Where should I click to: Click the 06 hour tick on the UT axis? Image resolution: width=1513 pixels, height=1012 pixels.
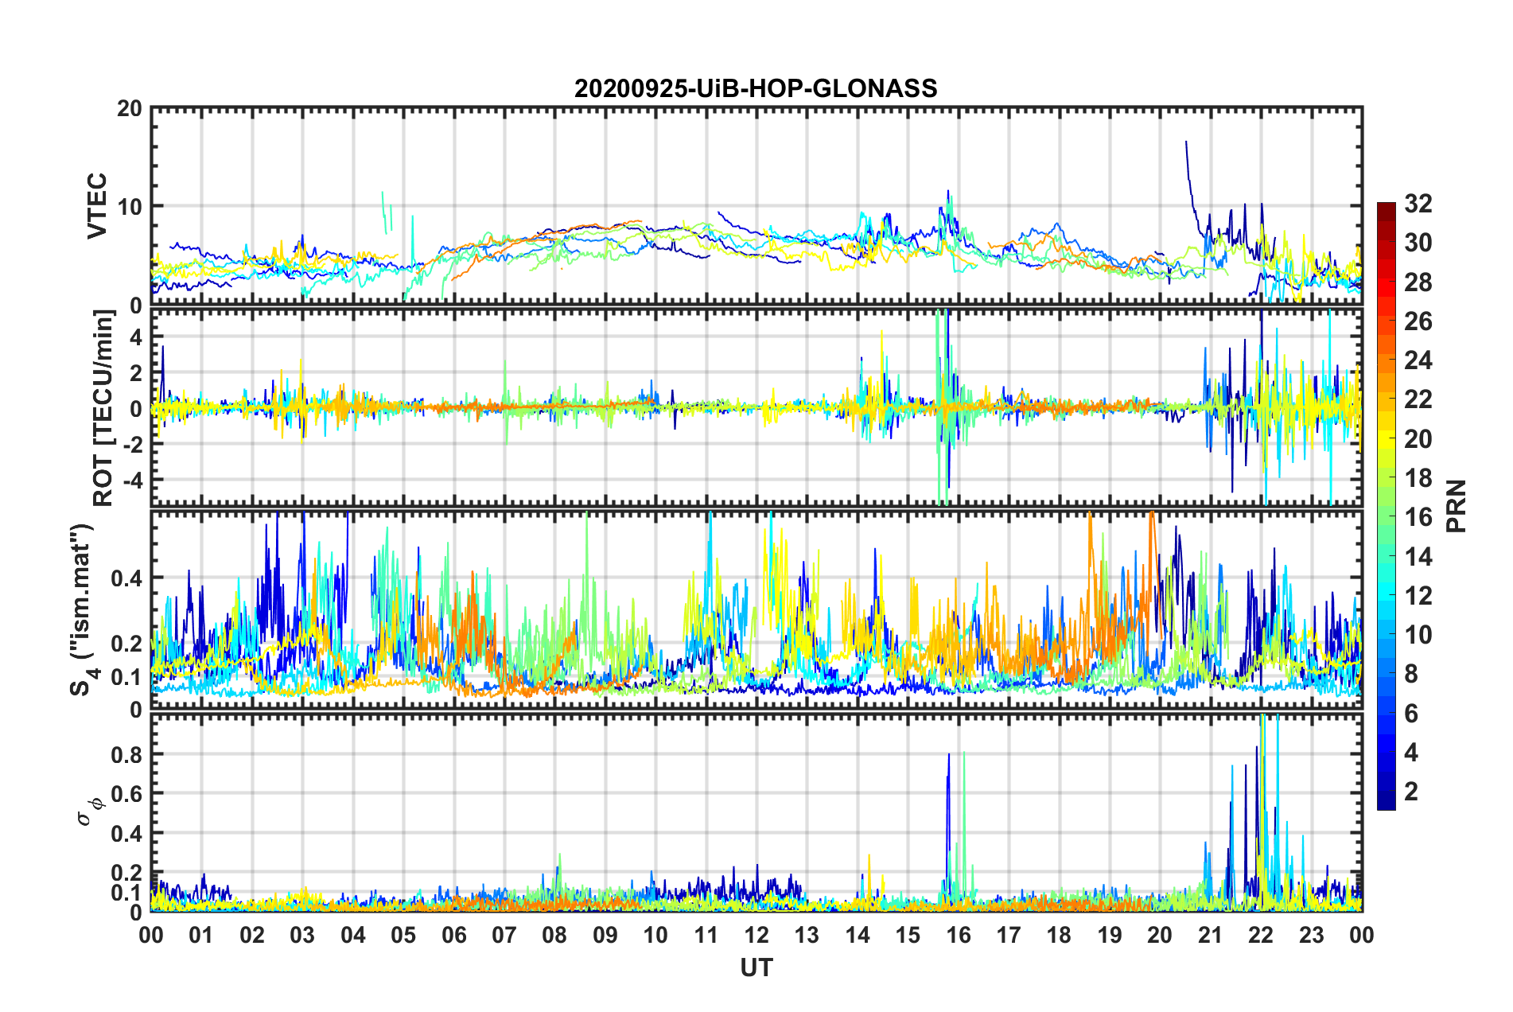coord(454,935)
